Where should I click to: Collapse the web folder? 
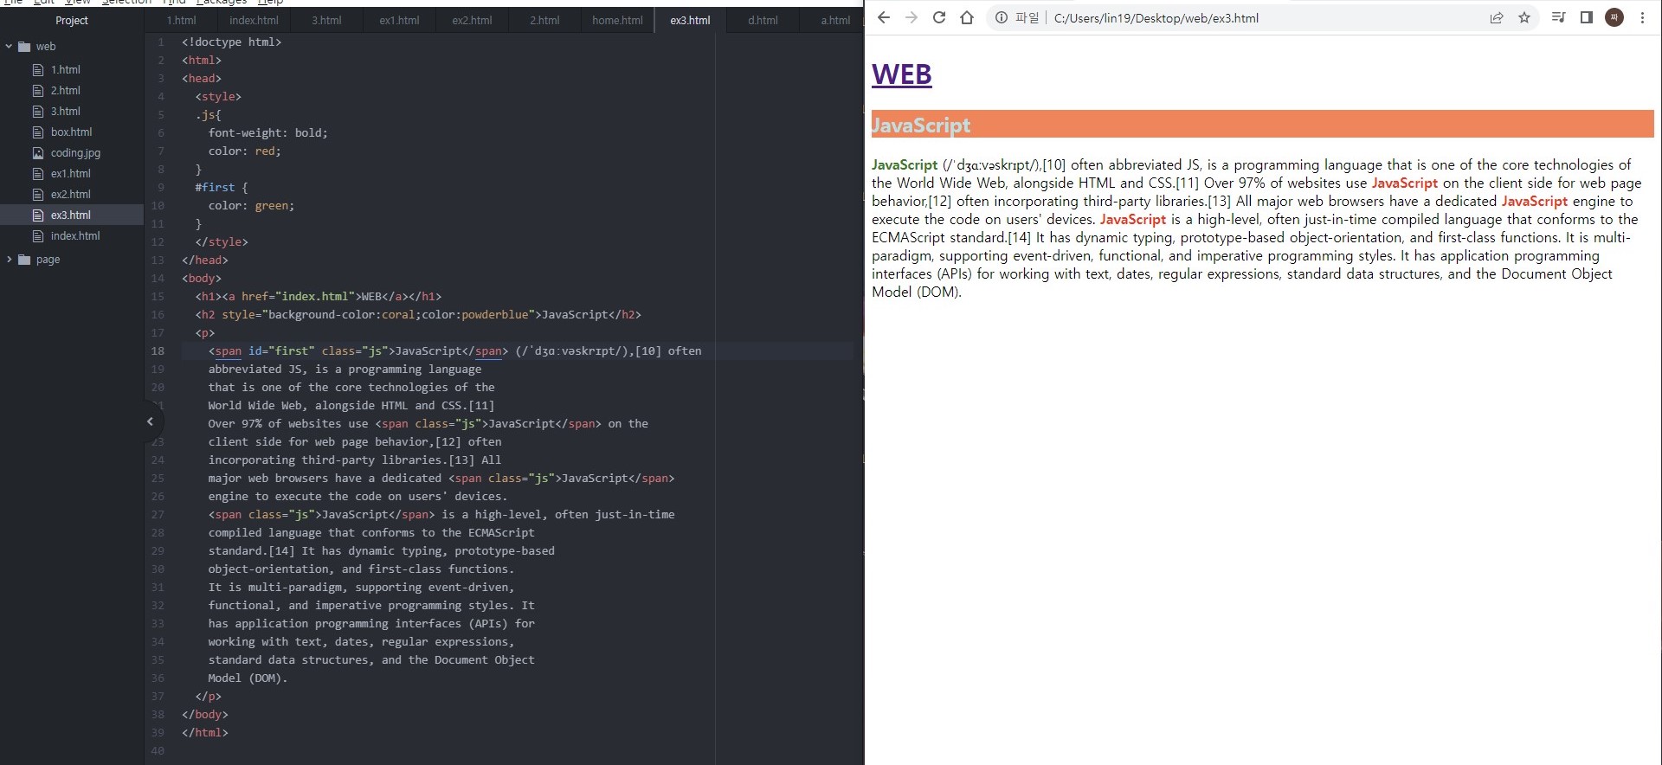click(9, 47)
